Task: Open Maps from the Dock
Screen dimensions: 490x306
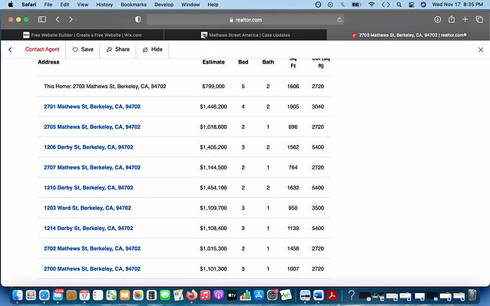Action: tap(111, 295)
